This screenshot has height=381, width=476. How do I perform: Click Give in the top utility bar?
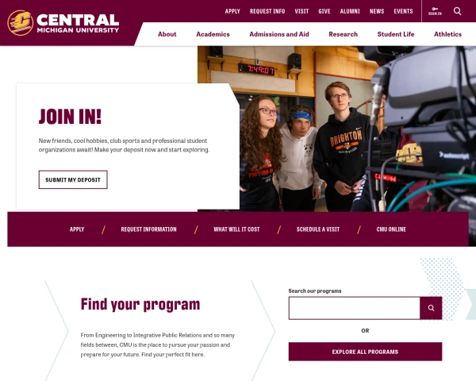point(324,11)
